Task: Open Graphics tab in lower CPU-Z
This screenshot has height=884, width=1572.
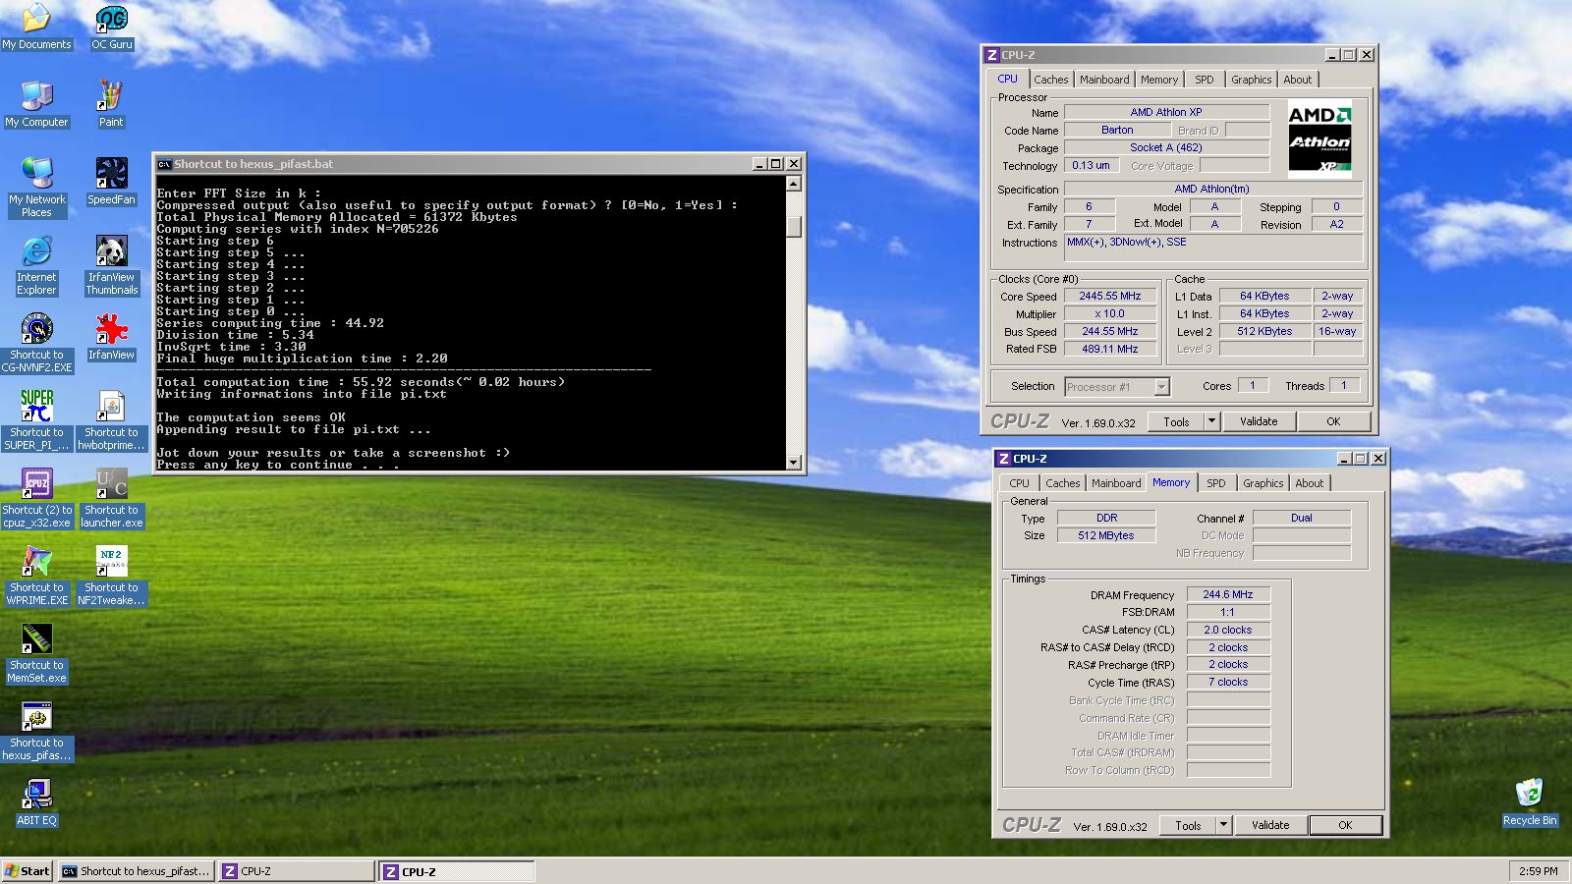Action: 1263,483
